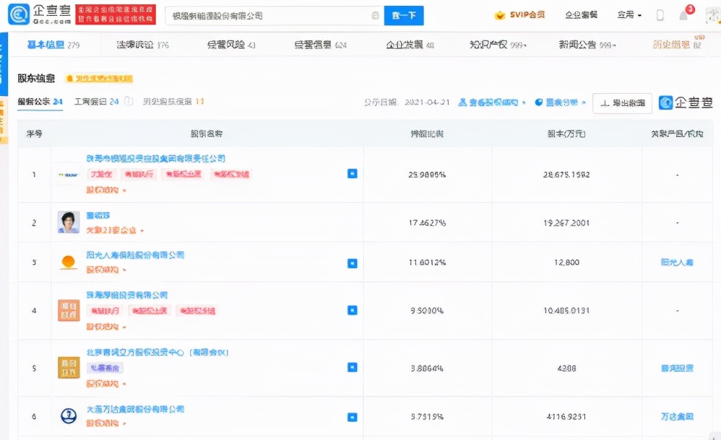Open the shareholder name link in row 4

click(x=127, y=295)
